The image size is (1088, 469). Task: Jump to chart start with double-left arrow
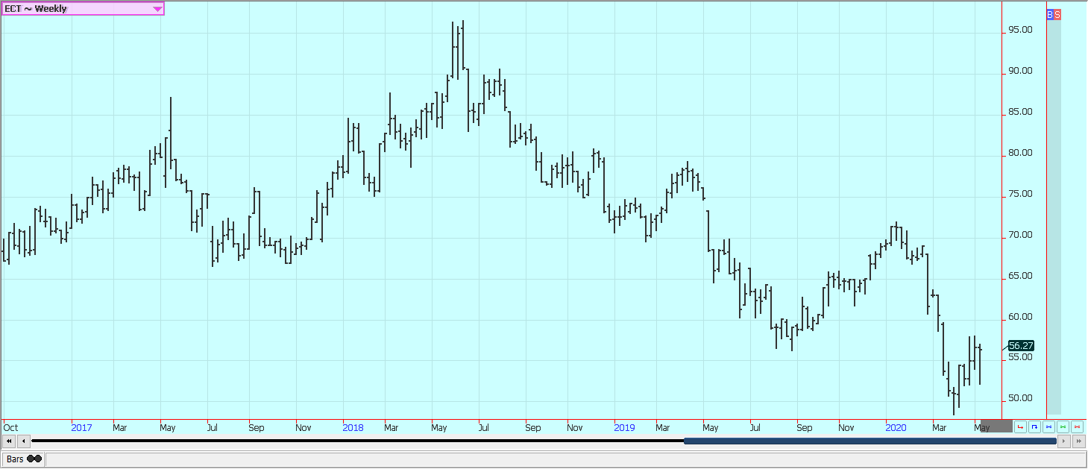coord(9,441)
